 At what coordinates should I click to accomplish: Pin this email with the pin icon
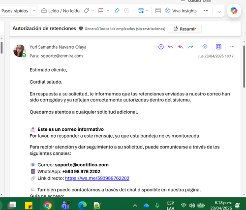[x=117, y=11]
